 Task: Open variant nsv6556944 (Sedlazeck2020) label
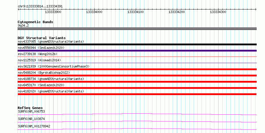click(41, 48)
